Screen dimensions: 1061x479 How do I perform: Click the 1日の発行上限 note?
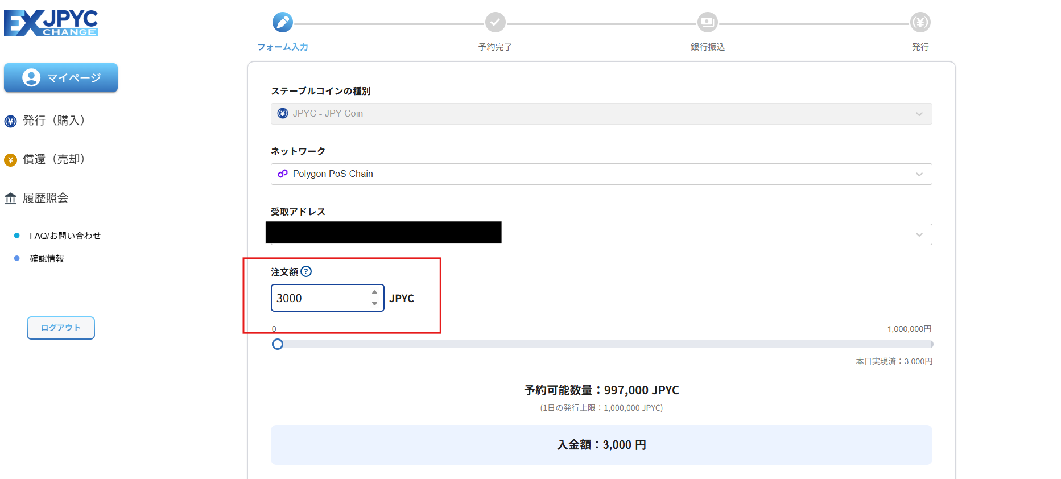click(x=601, y=408)
